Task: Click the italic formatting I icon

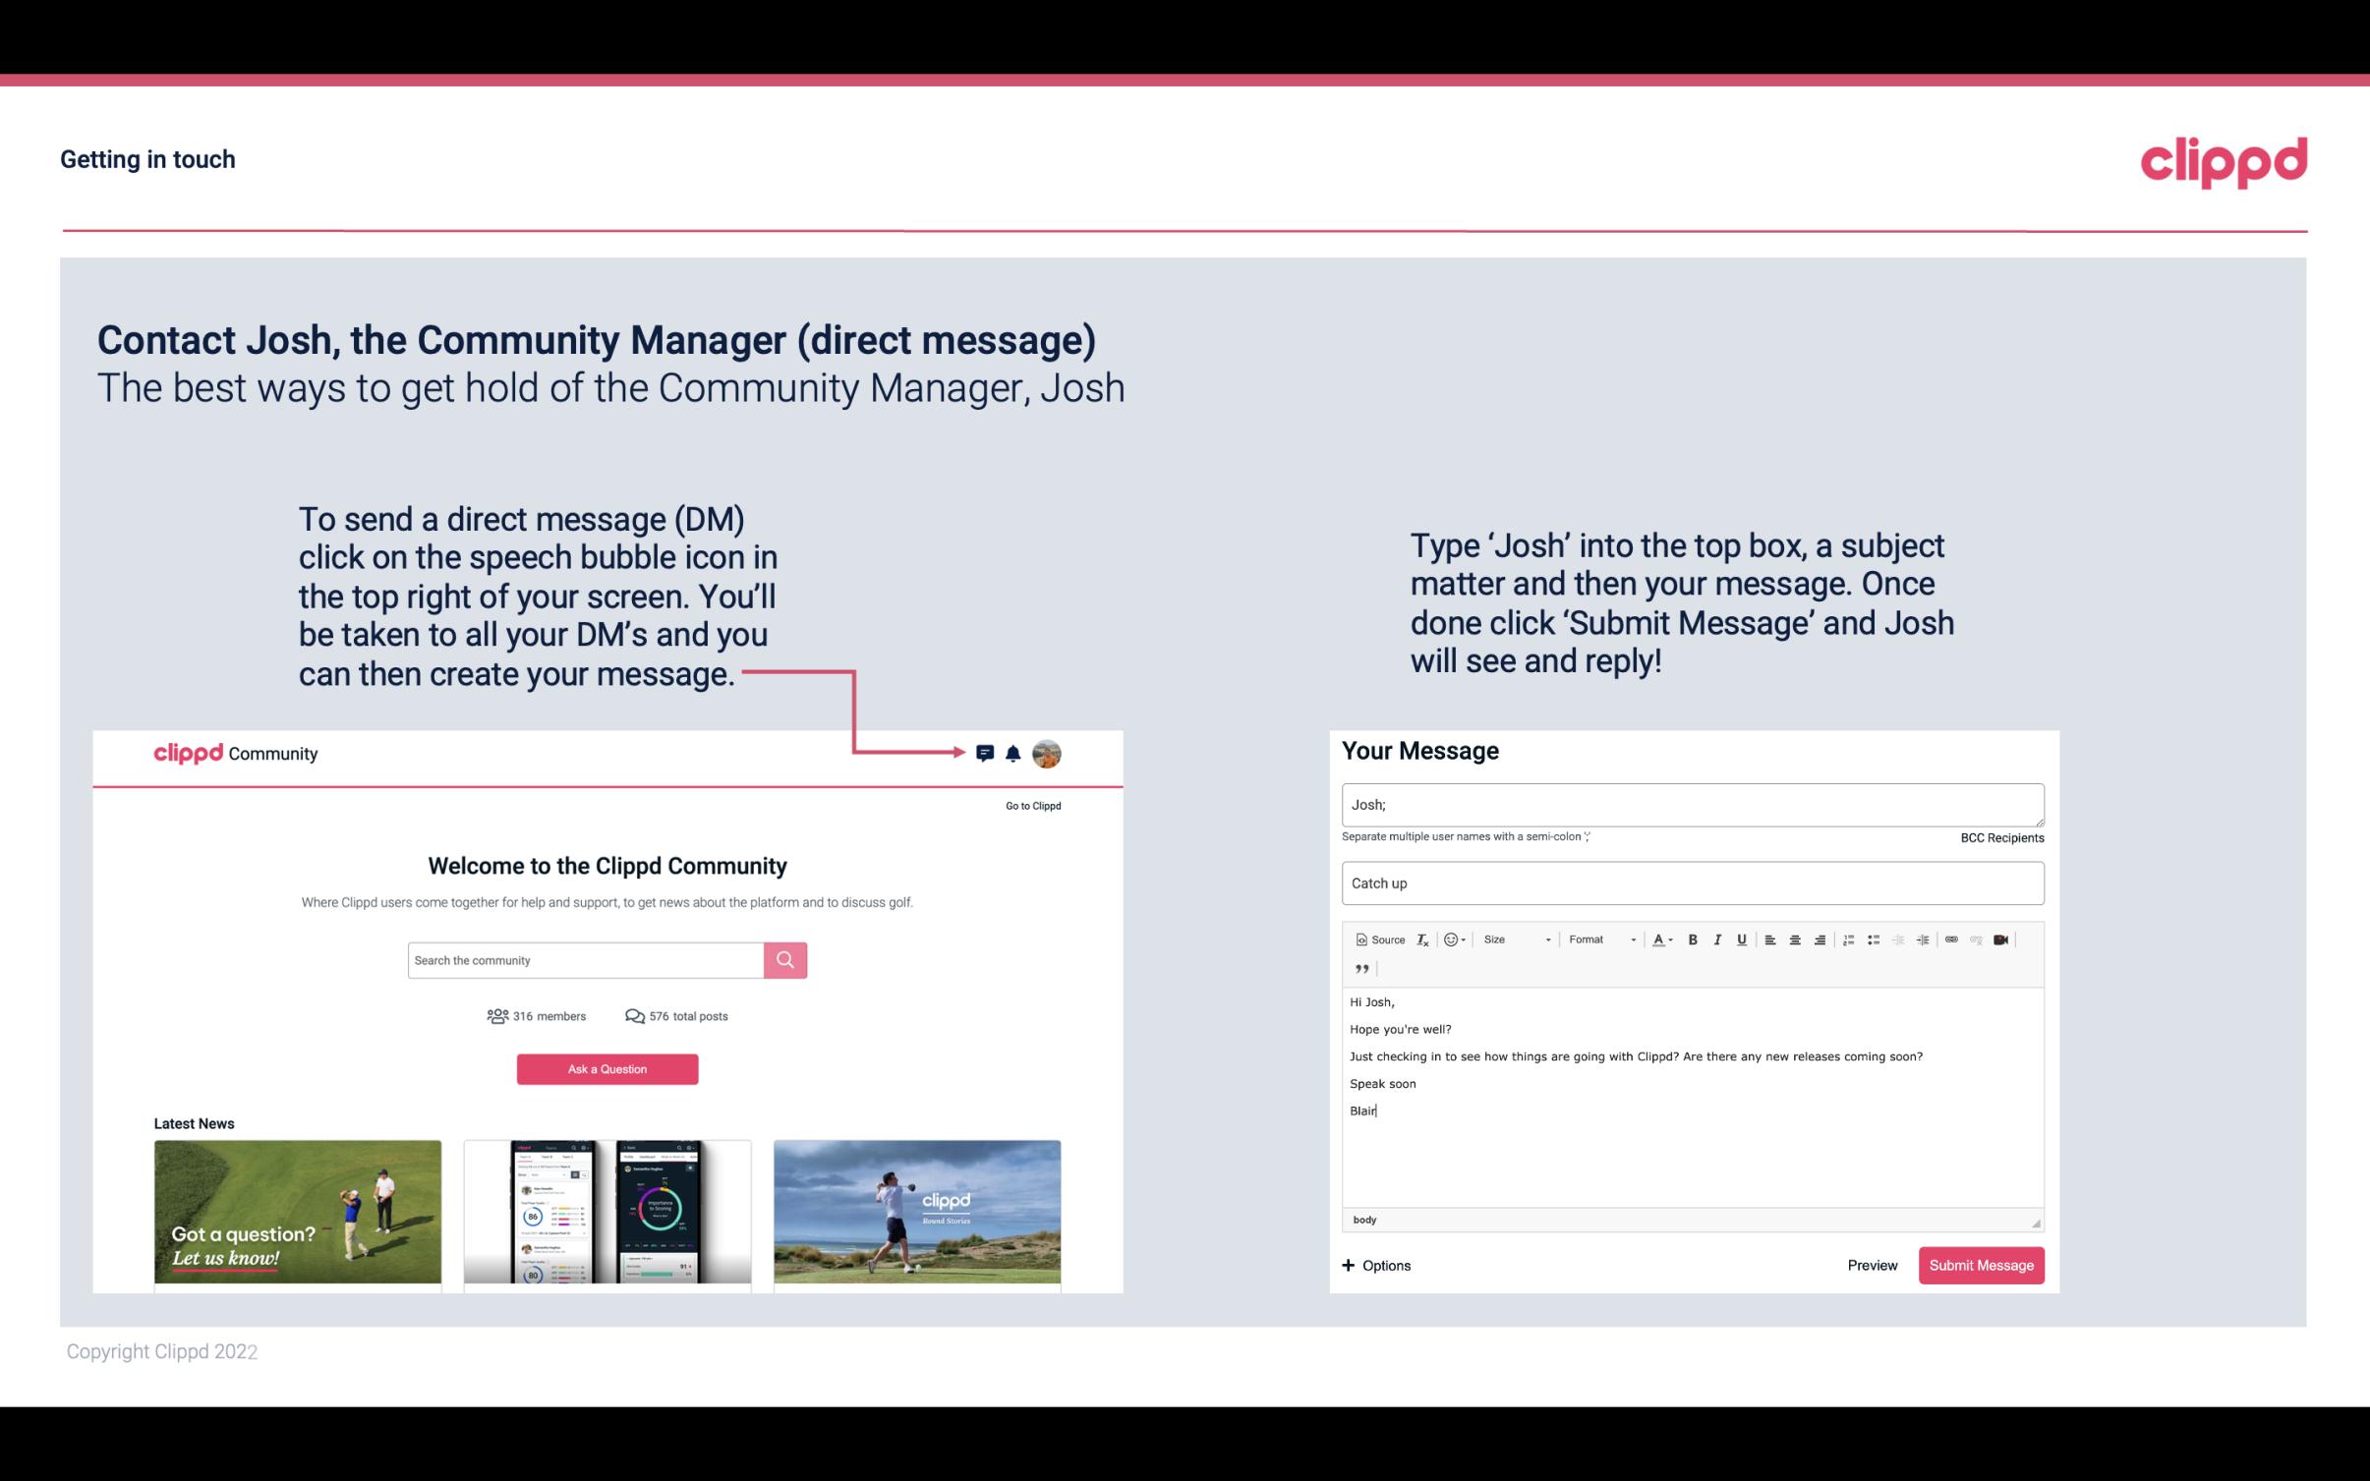Action: point(1716,940)
